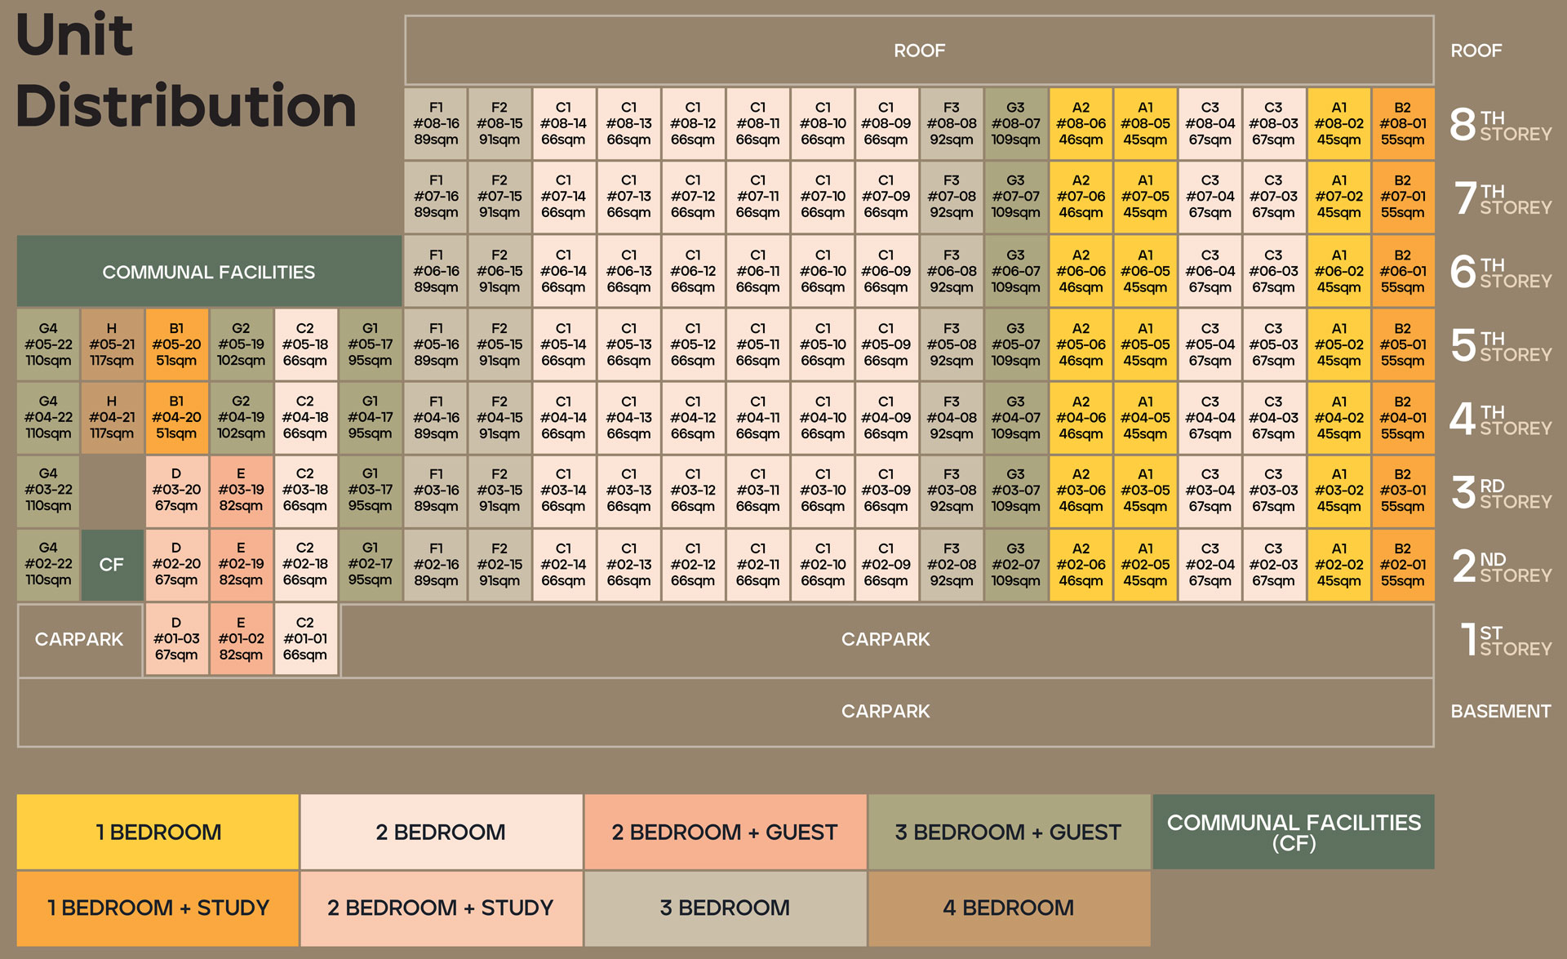This screenshot has width=1567, height=959.
Task: Click unit D #02-20 67sqm
Action: coord(176,565)
